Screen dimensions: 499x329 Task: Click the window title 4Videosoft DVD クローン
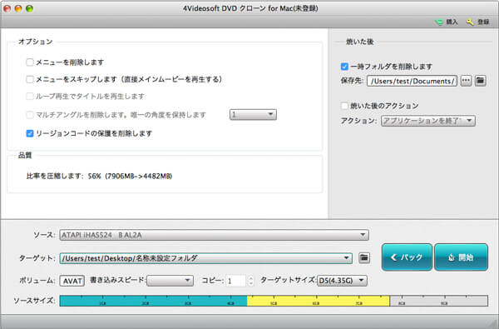(x=250, y=8)
